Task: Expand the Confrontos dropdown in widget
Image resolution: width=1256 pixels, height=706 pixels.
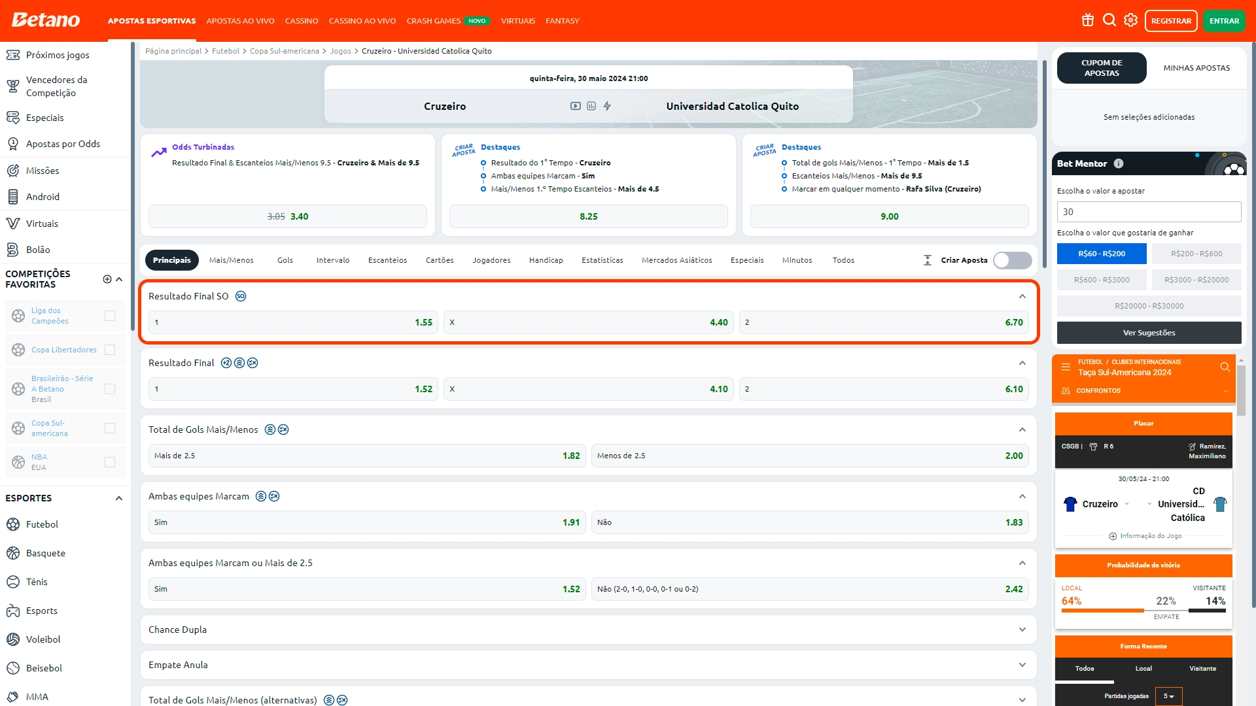Action: tap(1225, 391)
